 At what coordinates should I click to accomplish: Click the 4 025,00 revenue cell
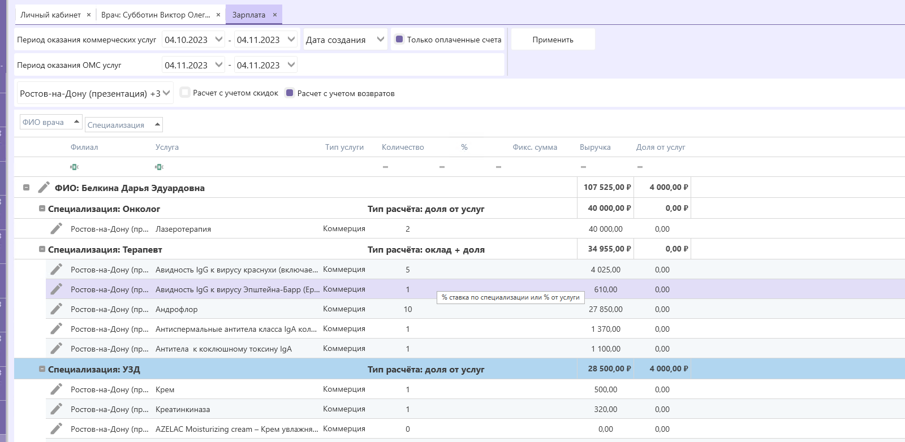[605, 270]
